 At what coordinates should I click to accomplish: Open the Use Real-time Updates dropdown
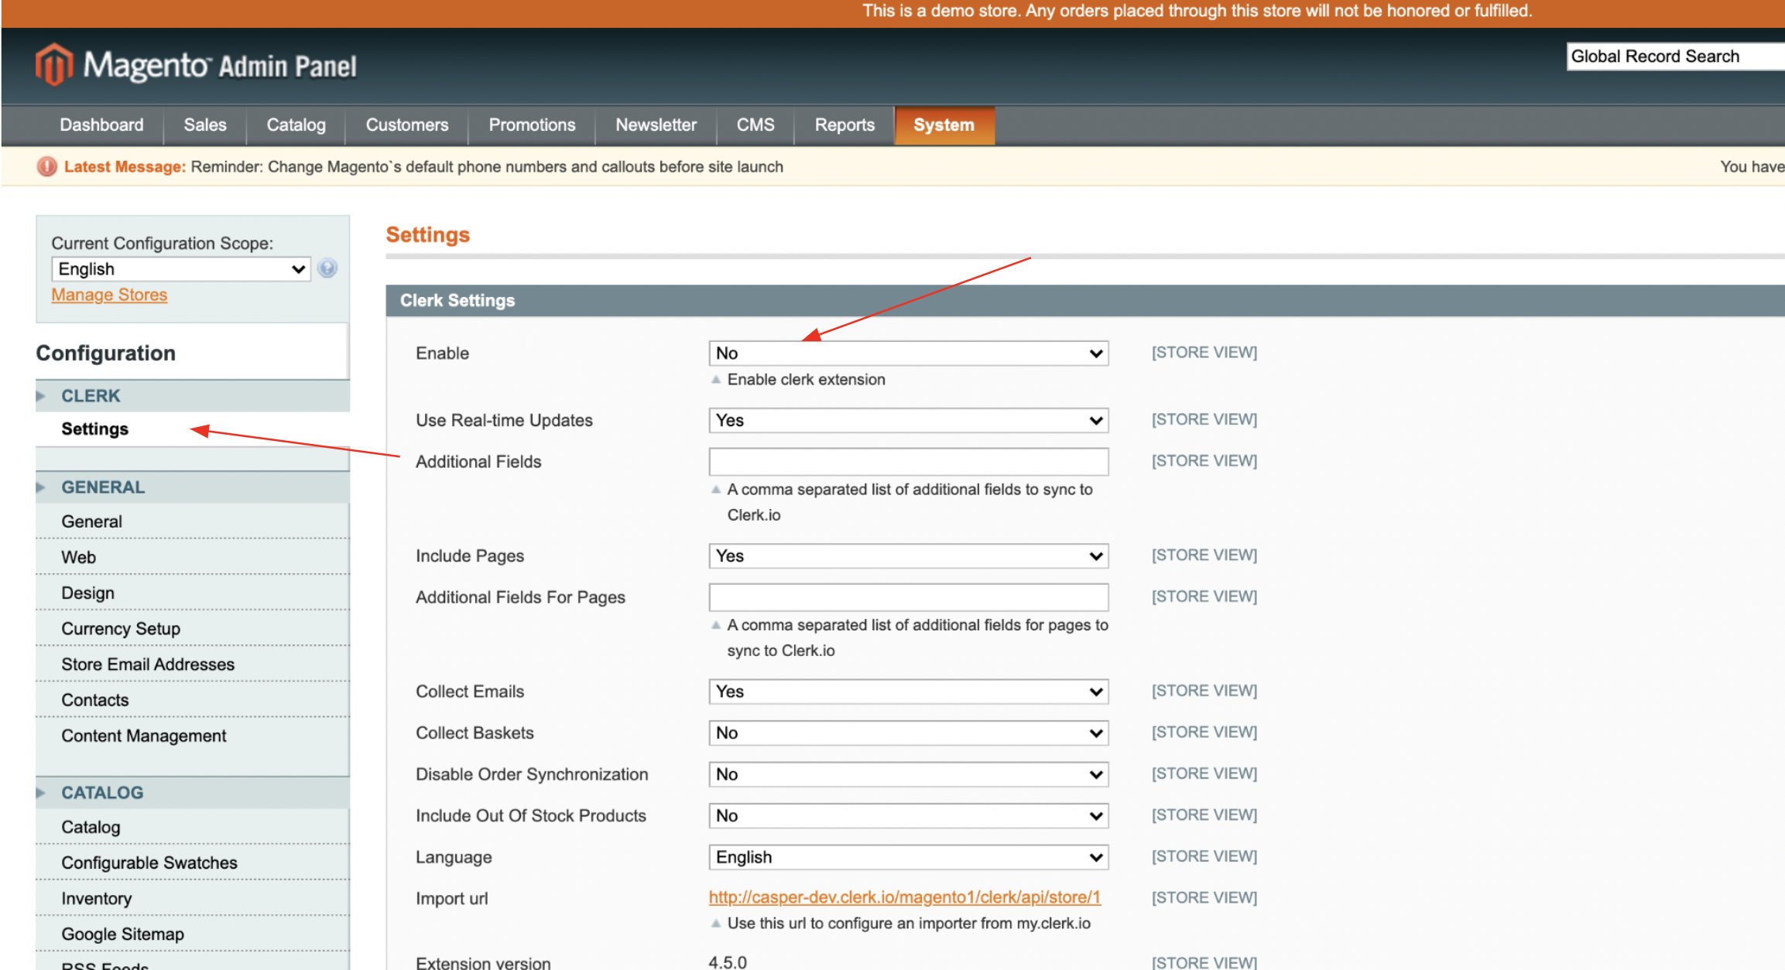point(908,421)
